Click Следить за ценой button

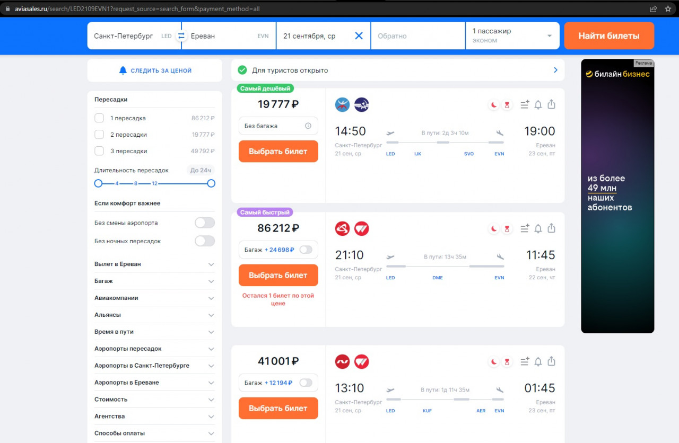coord(155,70)
